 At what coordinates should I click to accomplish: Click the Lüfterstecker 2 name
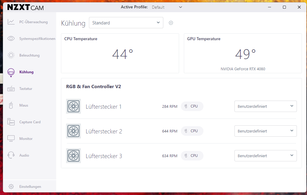click(x=104, y=131)
